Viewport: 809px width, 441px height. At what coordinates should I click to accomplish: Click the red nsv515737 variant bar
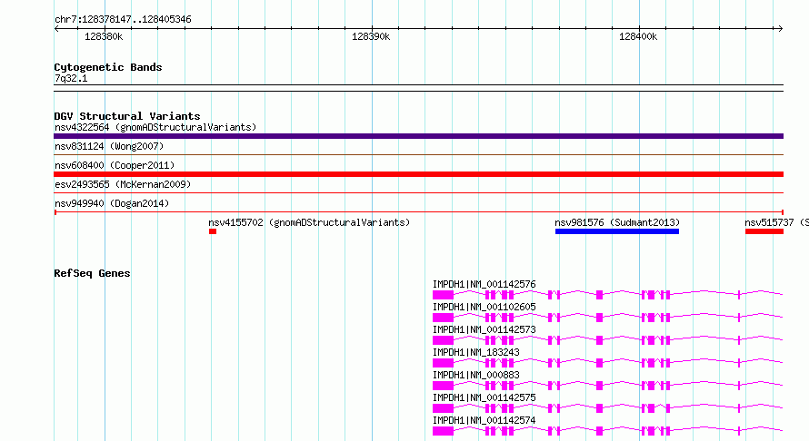(764, 231)
